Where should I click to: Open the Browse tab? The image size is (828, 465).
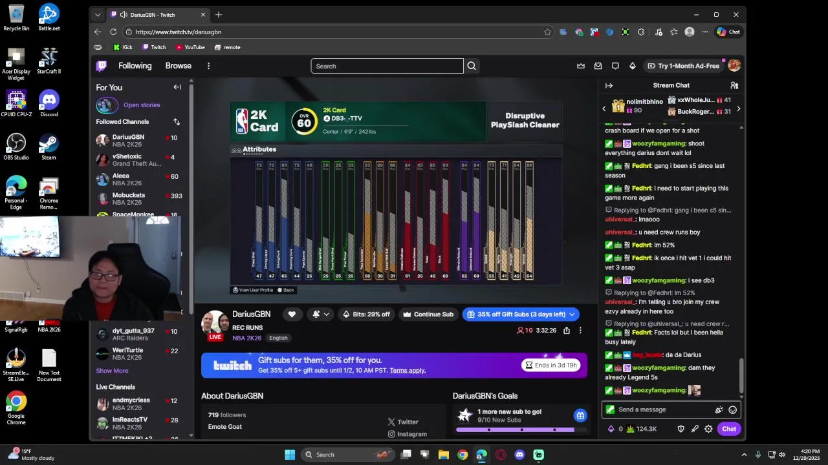coord(178,66)
